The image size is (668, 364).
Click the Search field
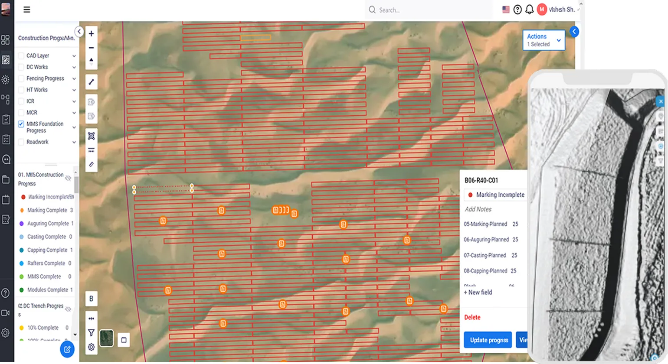429,10
